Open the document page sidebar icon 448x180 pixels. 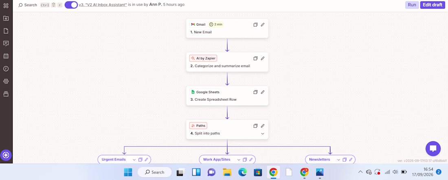6,31
